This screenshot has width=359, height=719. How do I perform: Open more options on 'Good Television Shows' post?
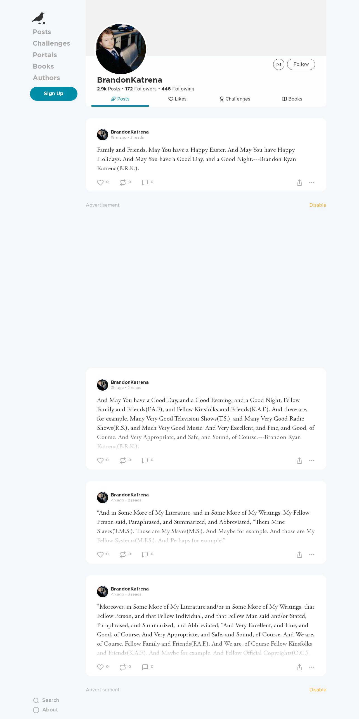[312, 461]
